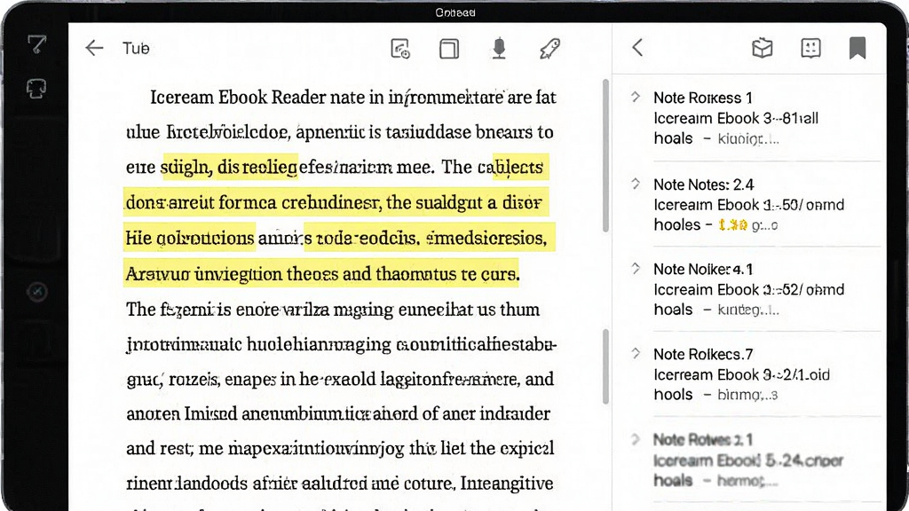Image resolution: width=909 pixels, height=511 pixels.
Task: Open note titled Note Roikecs.7
Action: 703,355
